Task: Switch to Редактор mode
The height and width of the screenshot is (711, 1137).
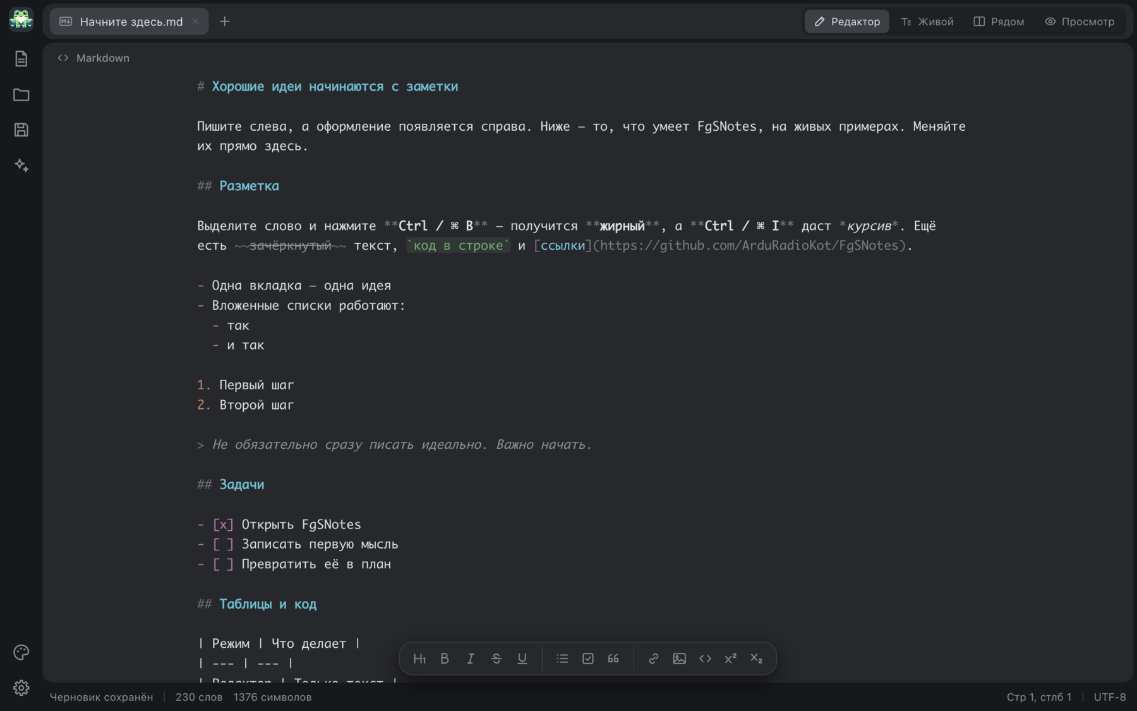Action: point(846,21)
